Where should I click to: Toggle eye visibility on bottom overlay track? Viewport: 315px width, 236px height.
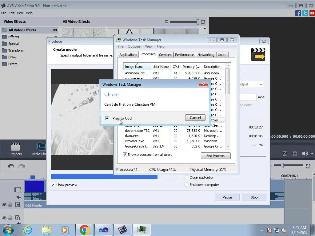(x=4, y=218)
